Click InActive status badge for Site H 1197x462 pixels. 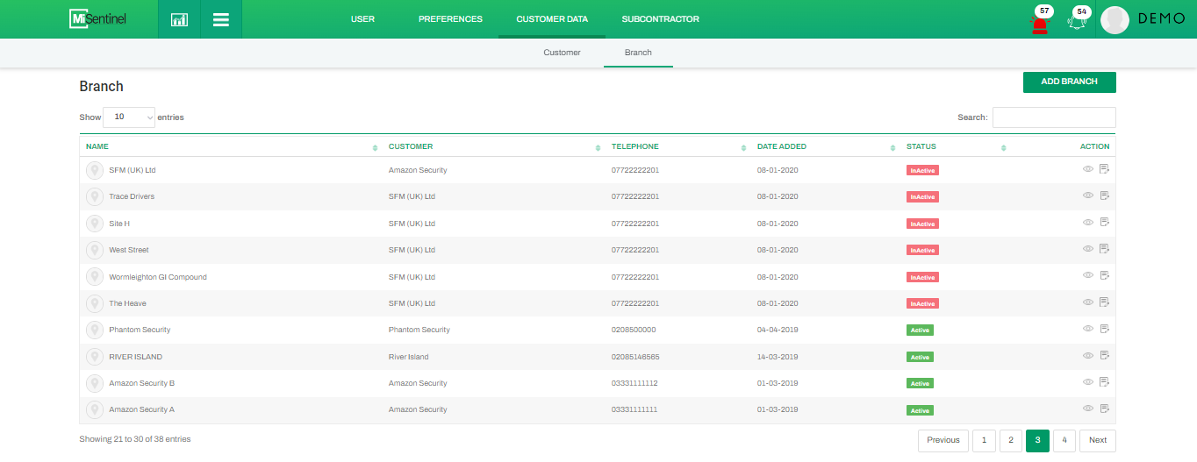922,224
